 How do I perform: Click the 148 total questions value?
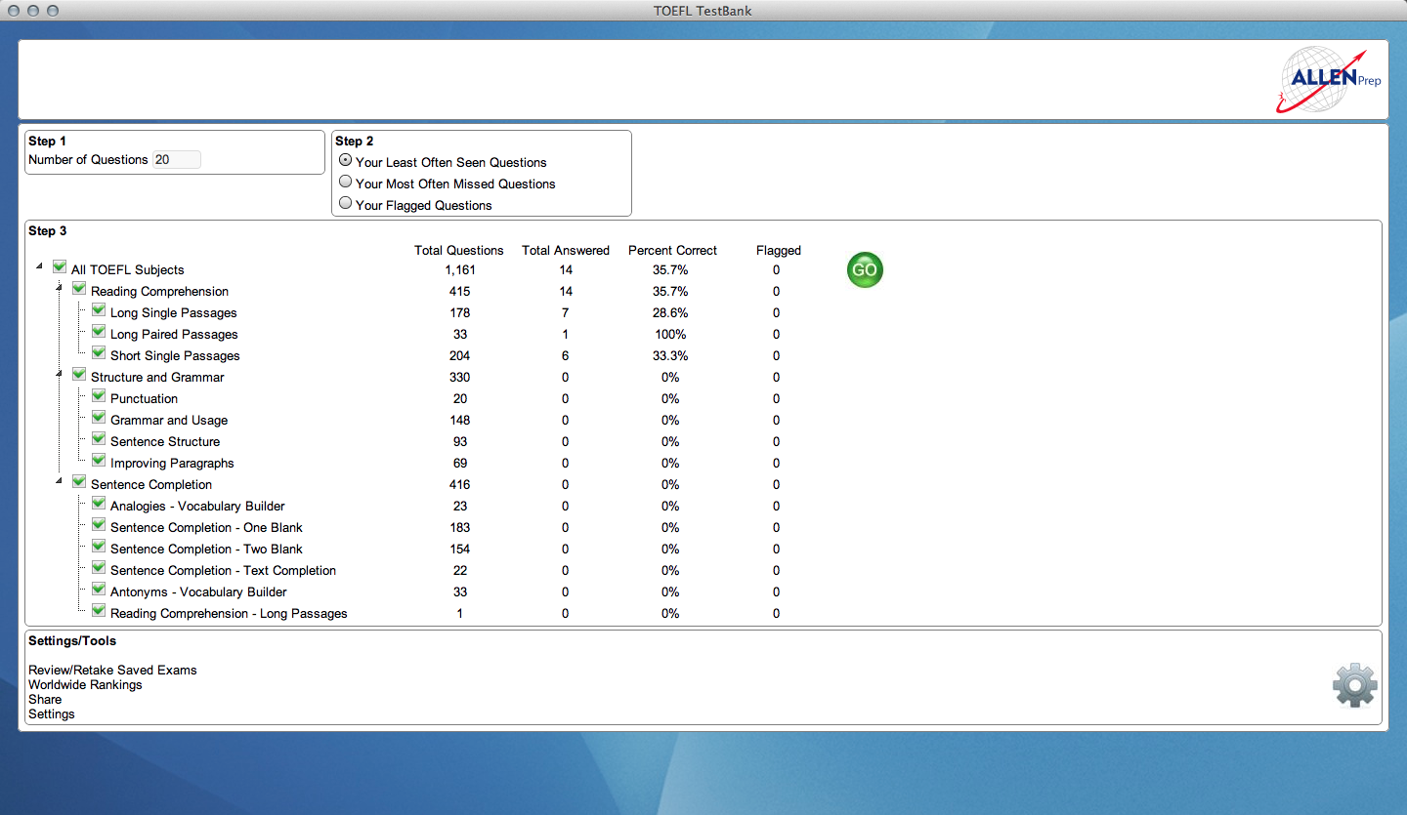(x=459, y=420)
